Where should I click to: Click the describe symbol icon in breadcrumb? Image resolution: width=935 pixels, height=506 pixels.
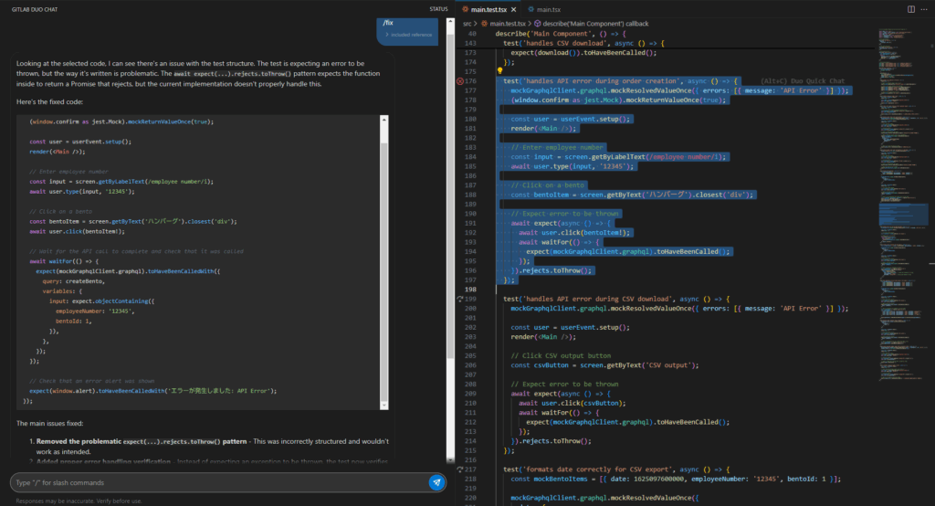click(x=537, y=24)
